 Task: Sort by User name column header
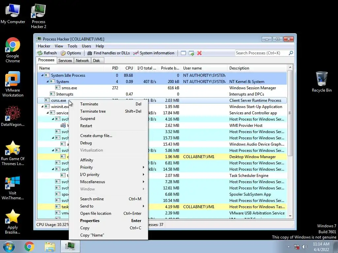point(204,68)
